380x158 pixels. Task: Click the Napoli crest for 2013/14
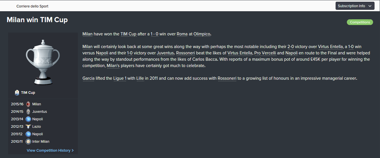point(28,119)
